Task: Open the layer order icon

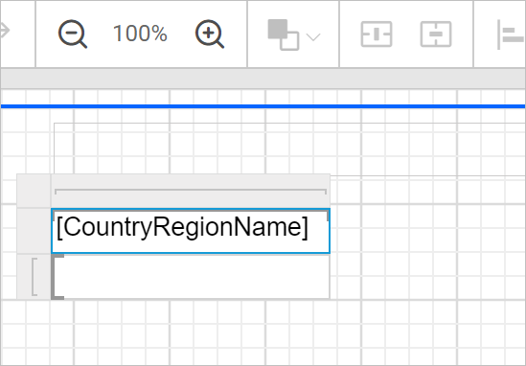Action: tap(283, 34)
